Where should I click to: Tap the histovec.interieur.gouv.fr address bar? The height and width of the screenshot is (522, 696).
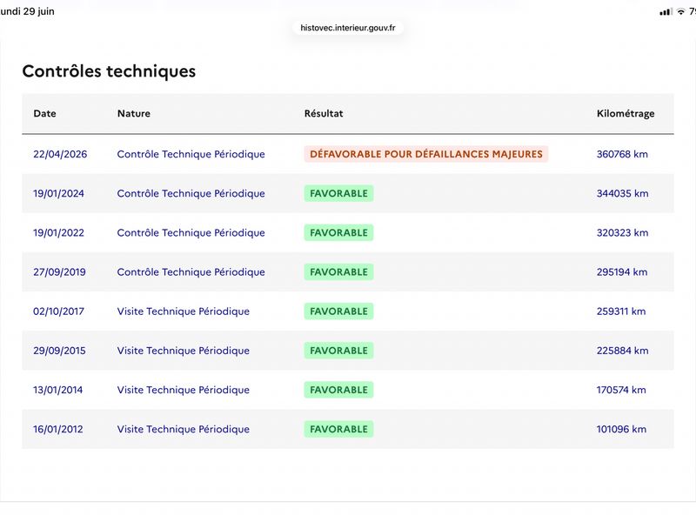(x=347, y=28)
